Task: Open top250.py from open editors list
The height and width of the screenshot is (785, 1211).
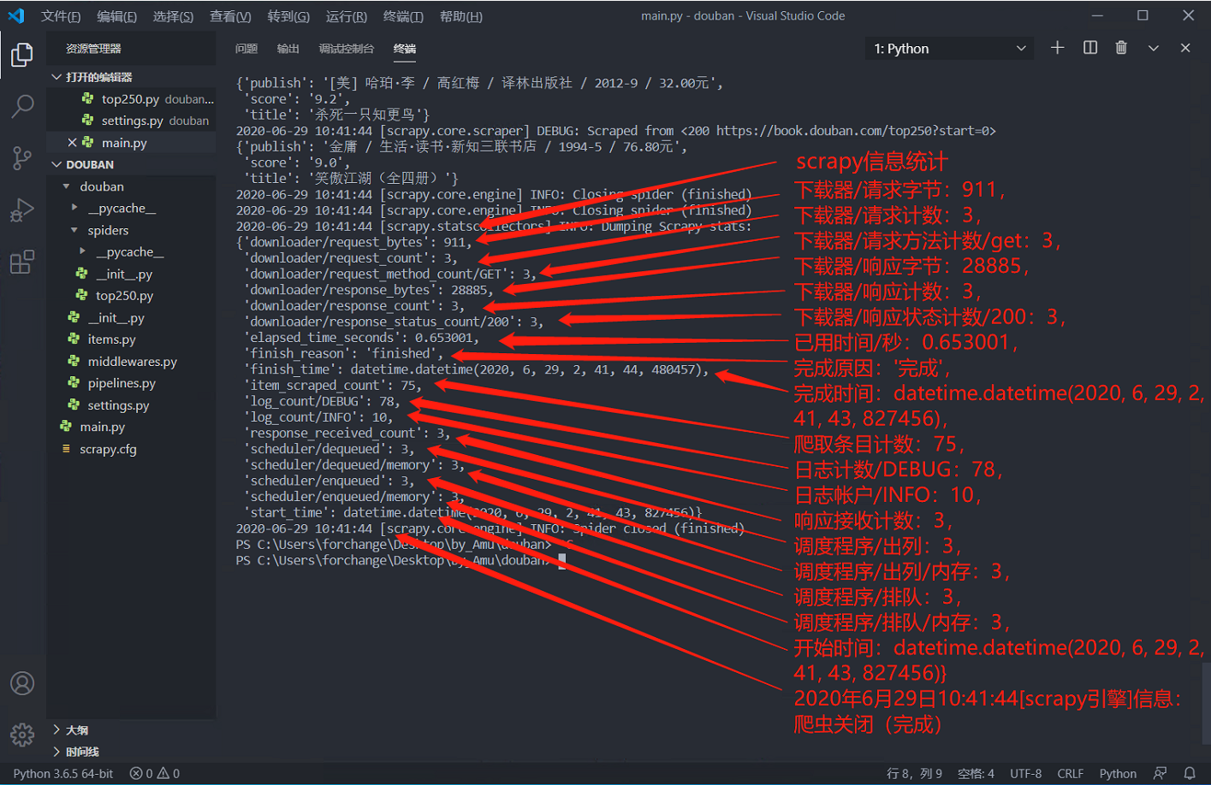Action: pyautogui.click(x=131, y=99)
